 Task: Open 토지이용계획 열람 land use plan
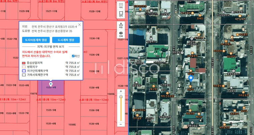point(36,40)
